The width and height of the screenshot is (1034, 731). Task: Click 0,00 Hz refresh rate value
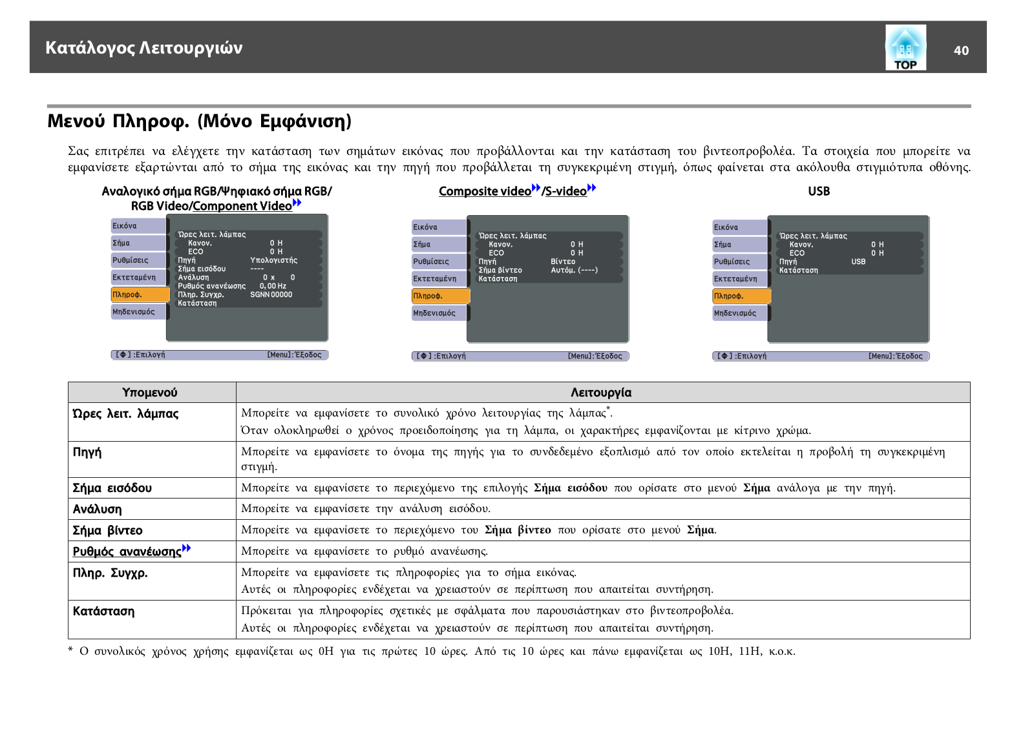point(273,286)
